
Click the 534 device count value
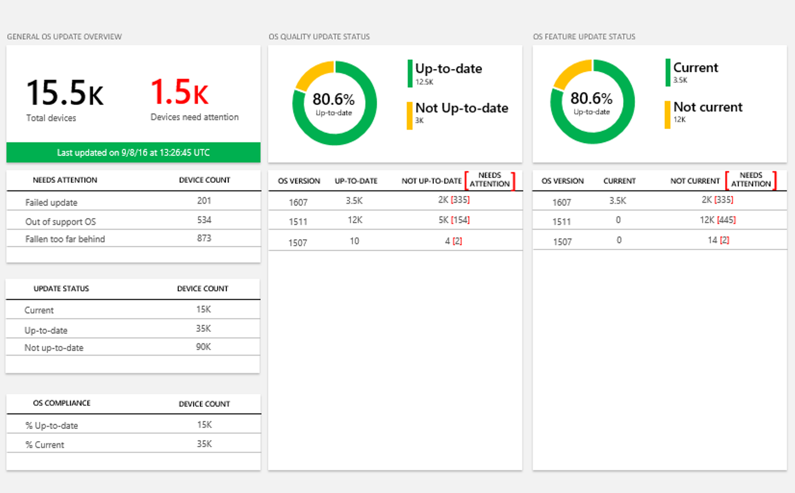(204, 220)
